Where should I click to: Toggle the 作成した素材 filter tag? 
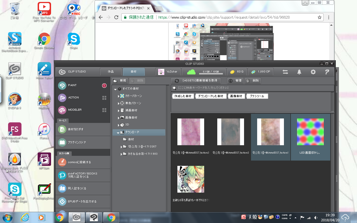click(183, 96)
